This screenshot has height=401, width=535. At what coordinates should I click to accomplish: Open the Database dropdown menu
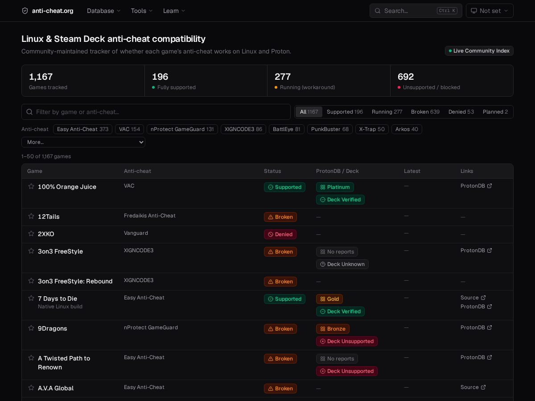104,11
